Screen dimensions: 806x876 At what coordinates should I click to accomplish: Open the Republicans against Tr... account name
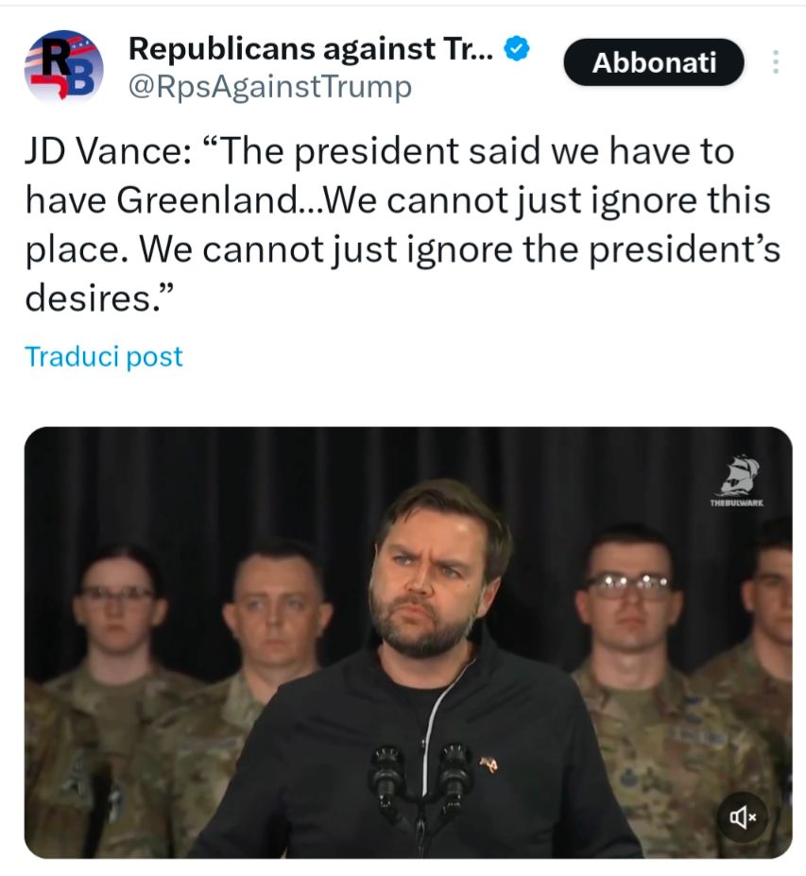click(311, 48)
